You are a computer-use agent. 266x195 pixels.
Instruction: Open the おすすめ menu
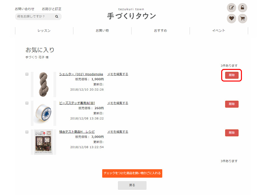pos(160,31)
